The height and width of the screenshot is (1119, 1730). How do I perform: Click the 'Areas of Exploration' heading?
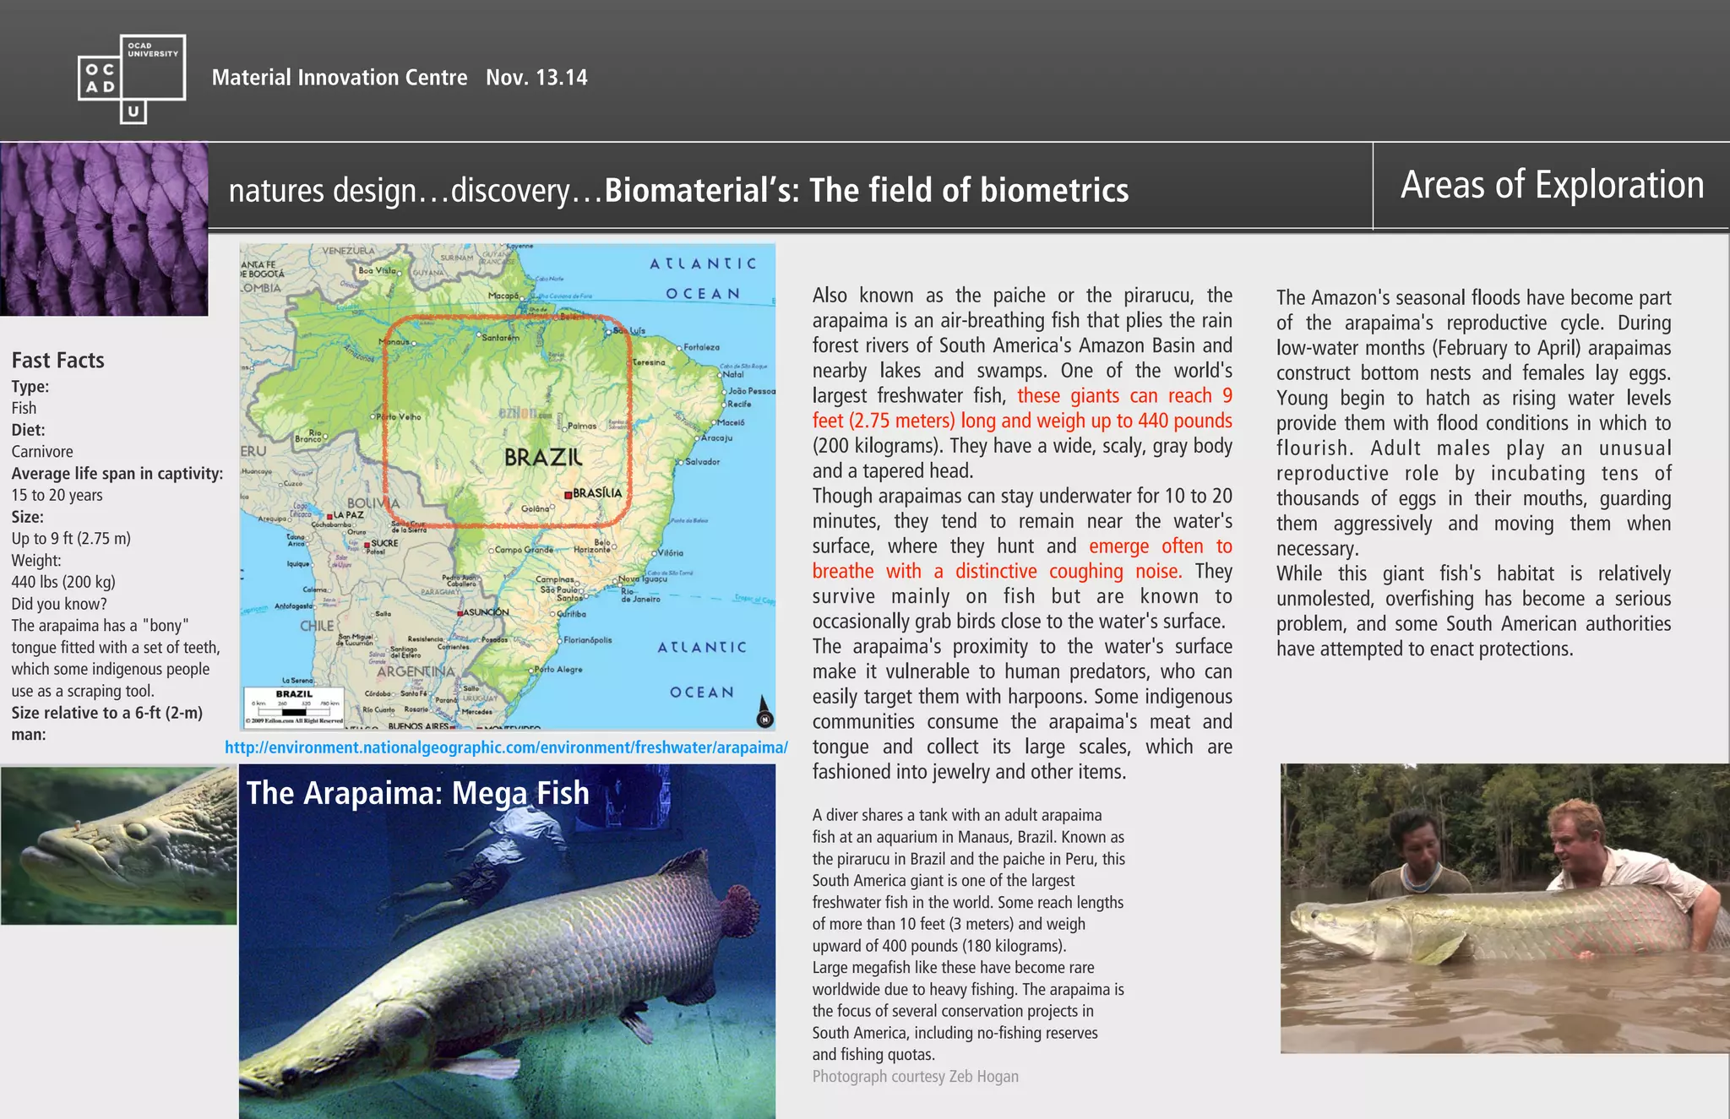(1552, 185)
